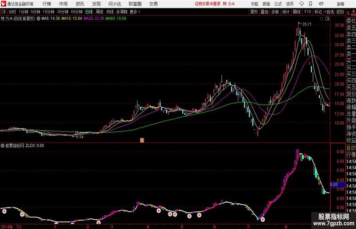
Task: Open the mail envelope icon
Action: coord(321,4)
